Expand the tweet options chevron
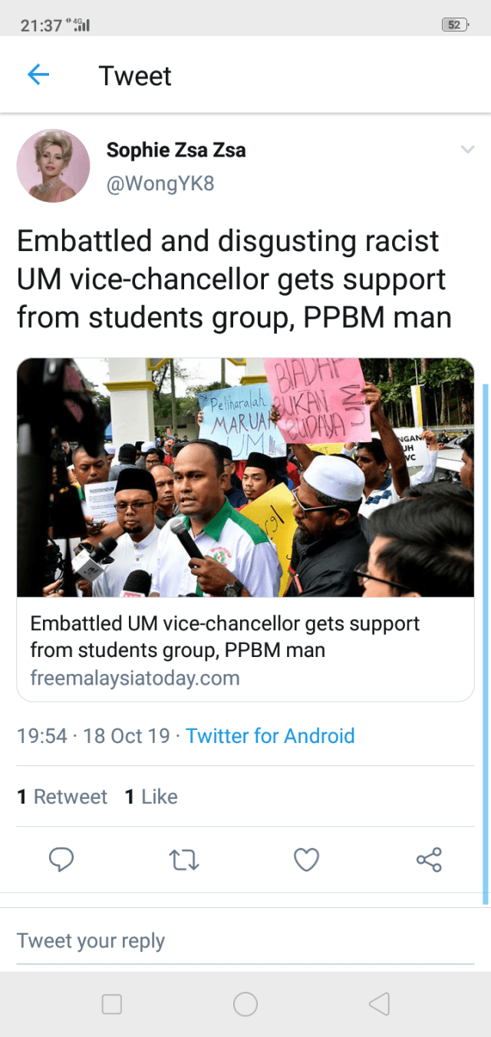491x1037 pixels. pos(467,150)
